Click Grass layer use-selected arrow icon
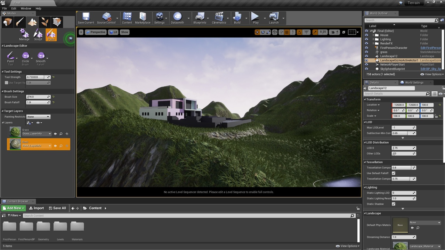 point(55,134)
